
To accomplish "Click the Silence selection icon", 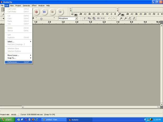I will 103,18.
